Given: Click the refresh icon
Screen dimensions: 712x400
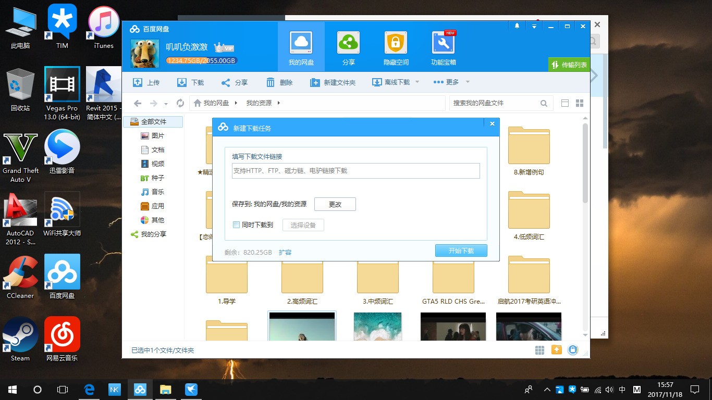Looking at the screenshot, I should (180, 103).
